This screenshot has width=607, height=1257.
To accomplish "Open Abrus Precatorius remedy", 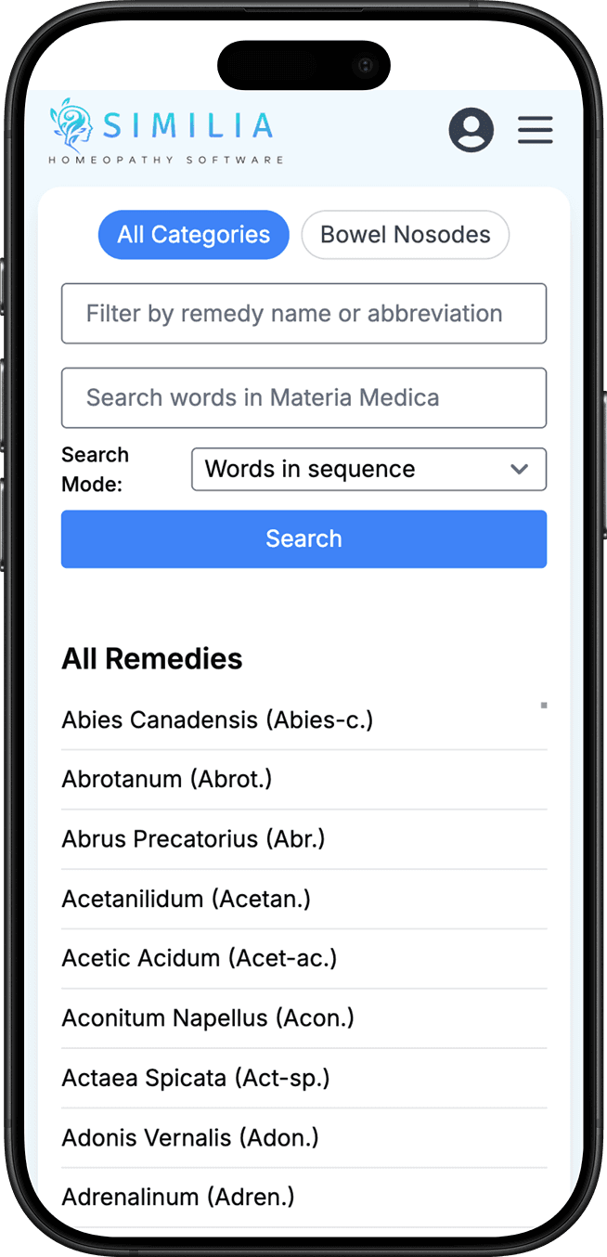I will (192, 838).
